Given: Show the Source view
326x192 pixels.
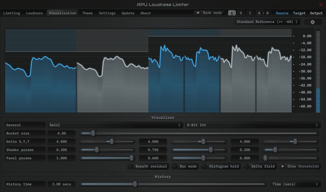Looking at the screenshot, I should tap(282, 13).
